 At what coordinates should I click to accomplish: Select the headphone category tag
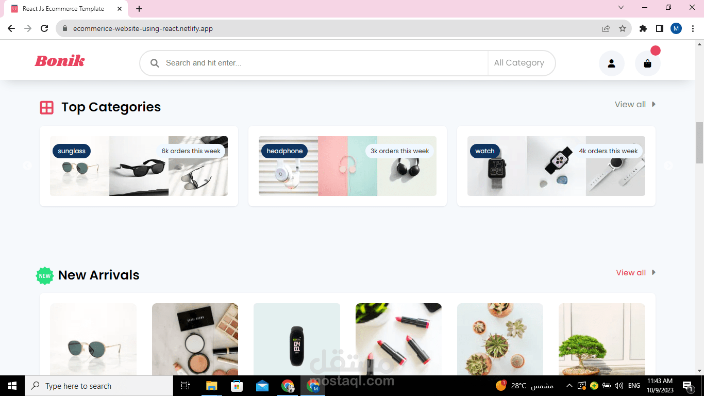pos(284,151)
